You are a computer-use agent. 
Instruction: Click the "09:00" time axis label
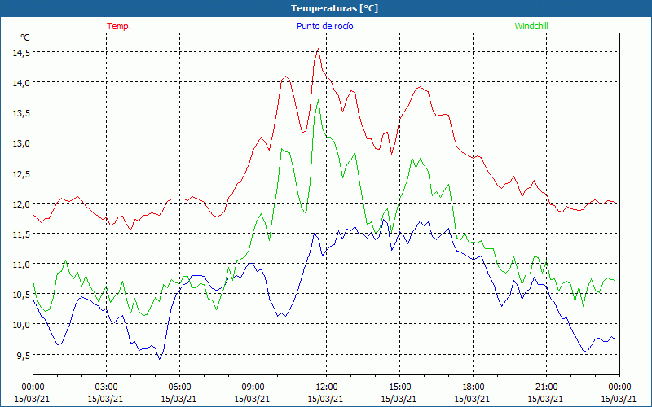(x=253, y=387)
